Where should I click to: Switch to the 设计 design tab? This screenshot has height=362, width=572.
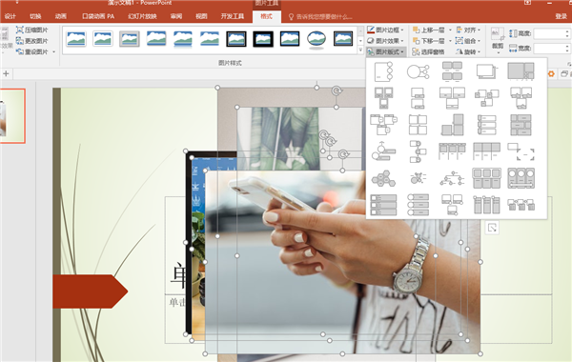(10, 16)
